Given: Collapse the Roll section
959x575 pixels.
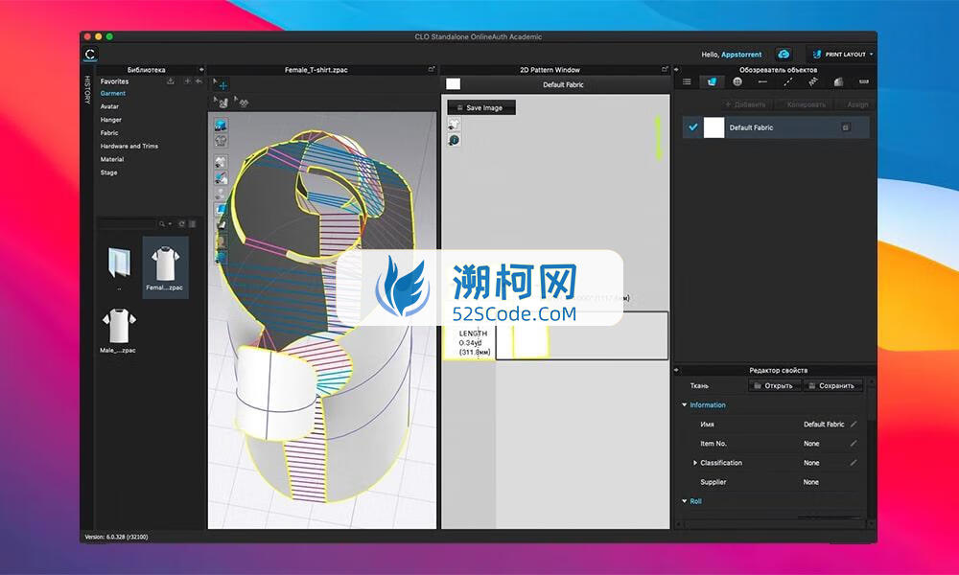Looking at the screenshot, I should 685,501.
